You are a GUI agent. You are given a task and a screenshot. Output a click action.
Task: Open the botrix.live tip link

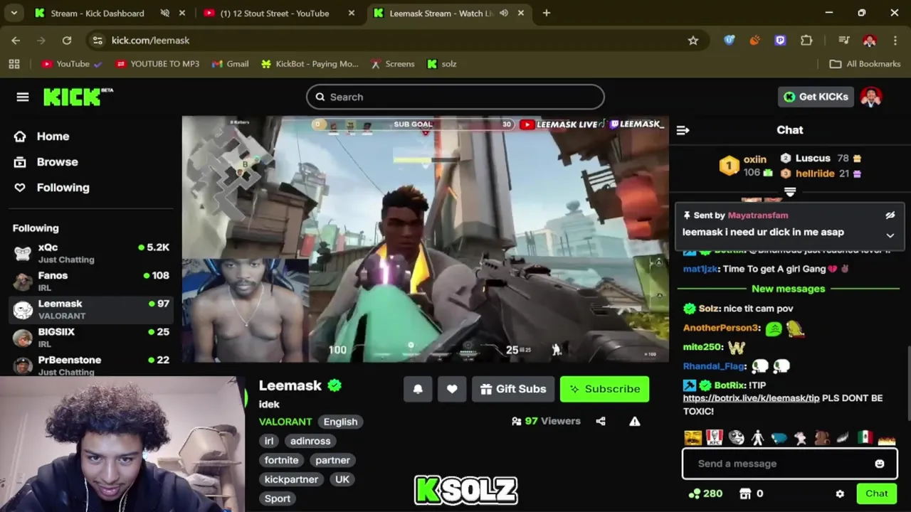751,398
